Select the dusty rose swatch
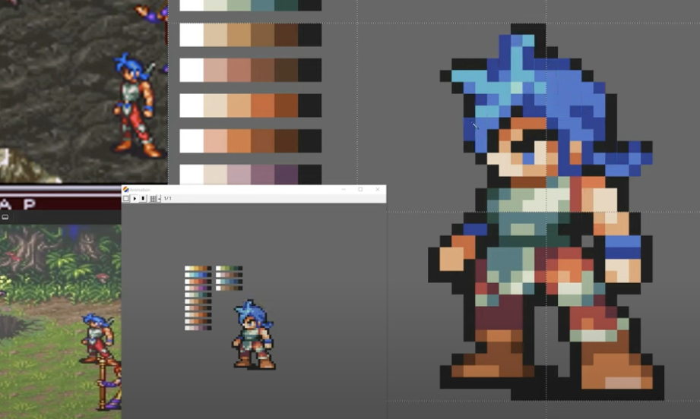 [239, 70]
